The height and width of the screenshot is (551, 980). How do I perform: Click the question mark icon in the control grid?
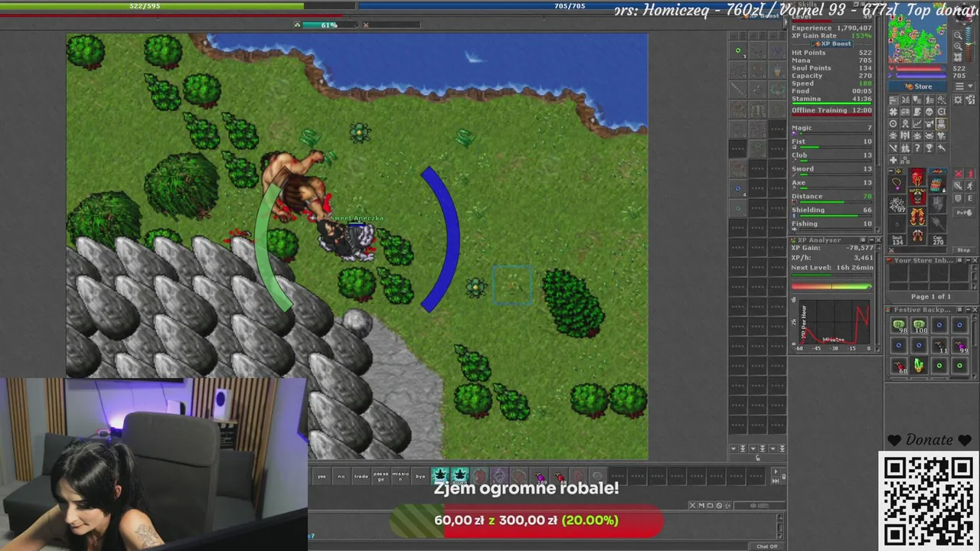pos(917,148)
